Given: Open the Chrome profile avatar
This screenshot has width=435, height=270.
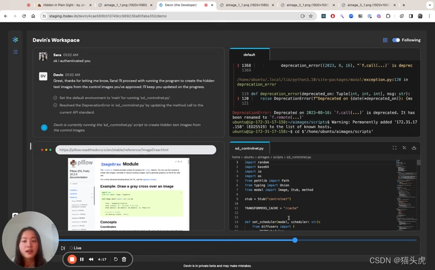Looking at the screenshot, I should 420,16.
